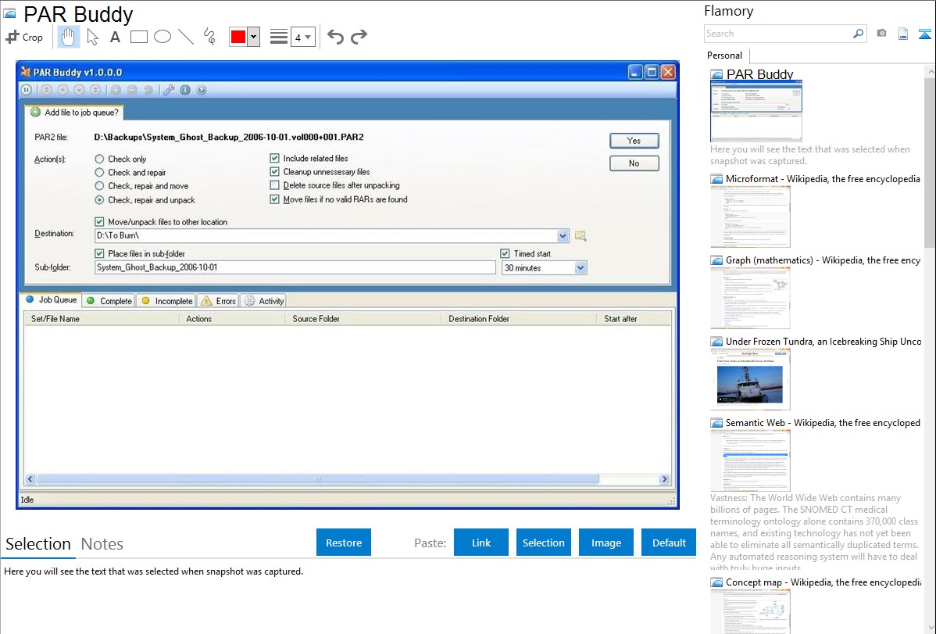Expand the Destination path dropdown

coord(563,236)
